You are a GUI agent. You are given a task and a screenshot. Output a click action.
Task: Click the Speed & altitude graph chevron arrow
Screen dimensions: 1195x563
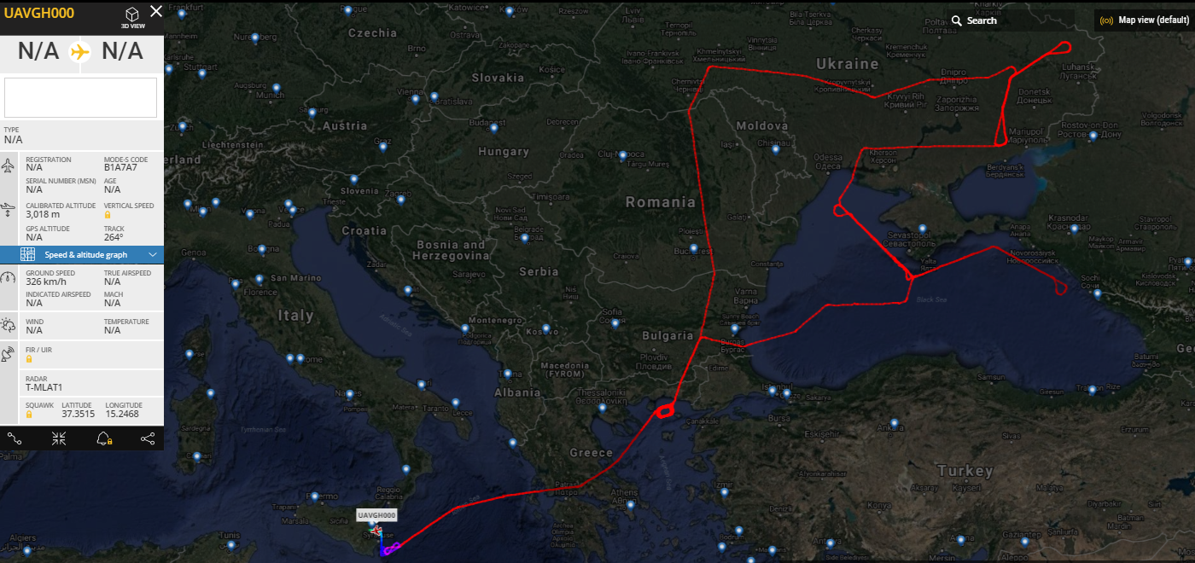pos(153,255)
